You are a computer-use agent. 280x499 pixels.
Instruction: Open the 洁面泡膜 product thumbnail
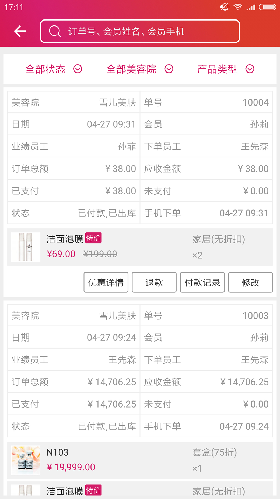[26, 247]
